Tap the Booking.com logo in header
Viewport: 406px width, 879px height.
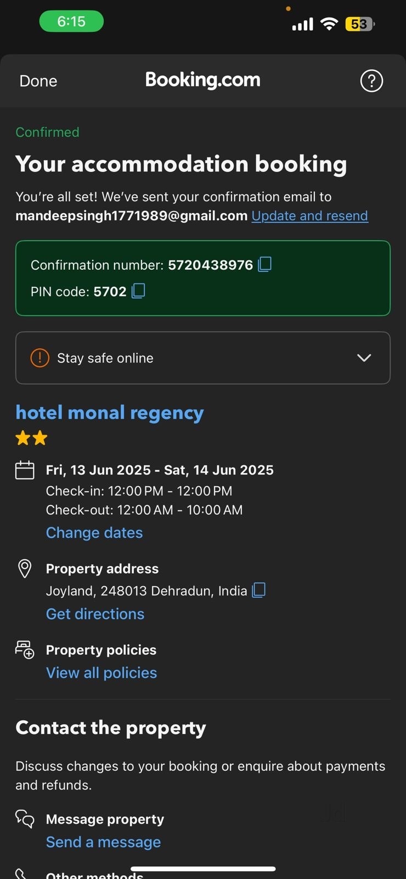tap(202, 80)
